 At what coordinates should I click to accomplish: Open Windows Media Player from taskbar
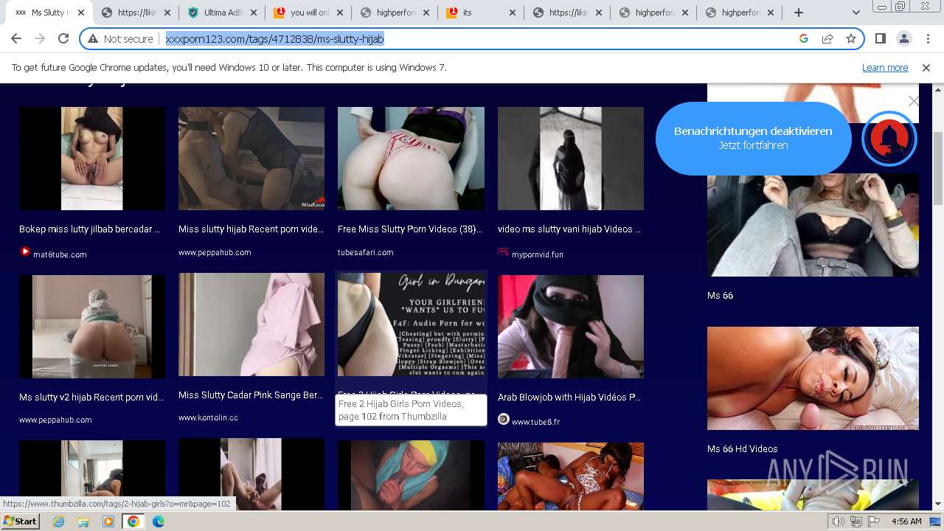108,521
